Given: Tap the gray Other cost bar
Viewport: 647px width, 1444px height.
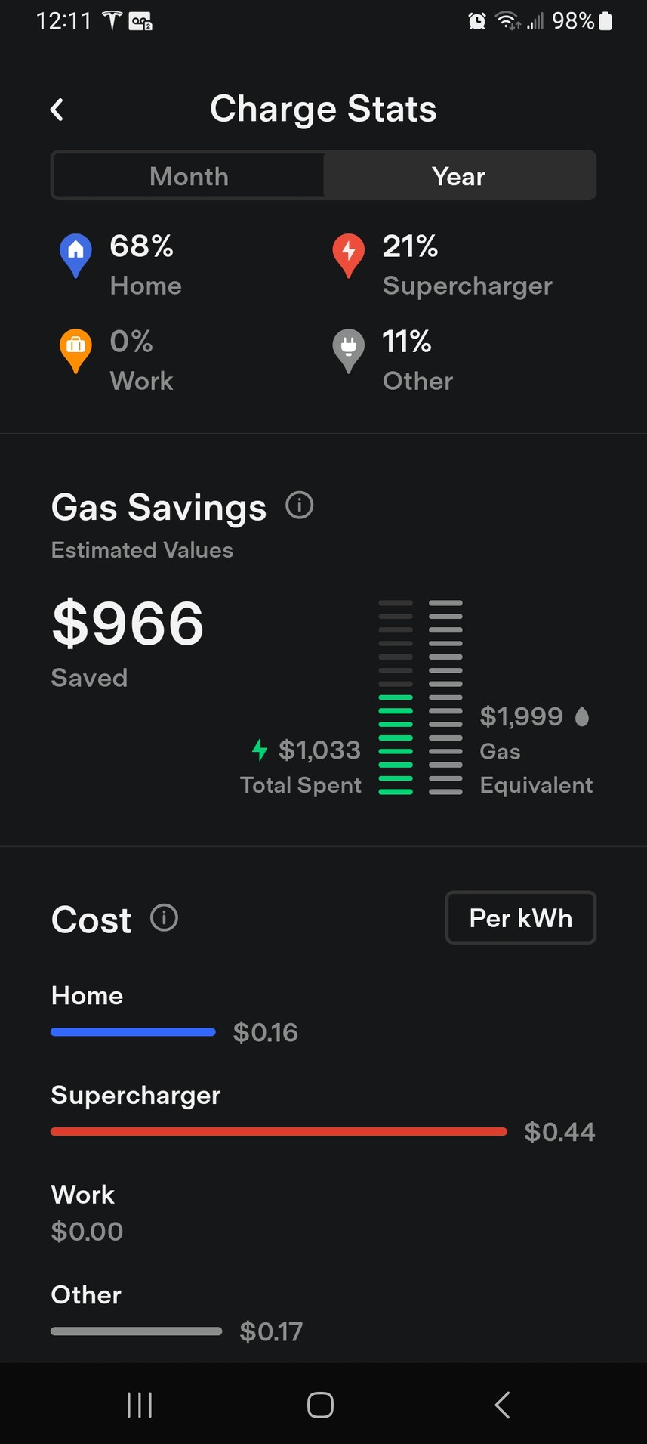Looking at the screenshot, I should point(136,1331).
